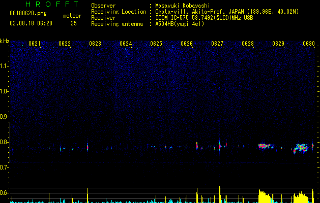320x203 pixels.
Task: Select the filename 08180620.png
Action: click(28, 14)
